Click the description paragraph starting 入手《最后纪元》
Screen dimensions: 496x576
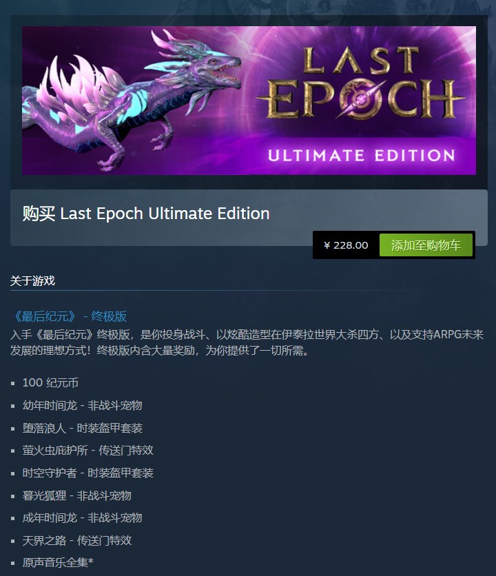click(x=247, y=342)
